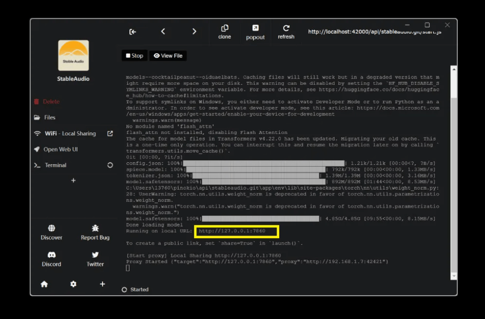This screenshot has width=485, height=319.
Task: Open the Discover page
Action: (x=52, y=233)
